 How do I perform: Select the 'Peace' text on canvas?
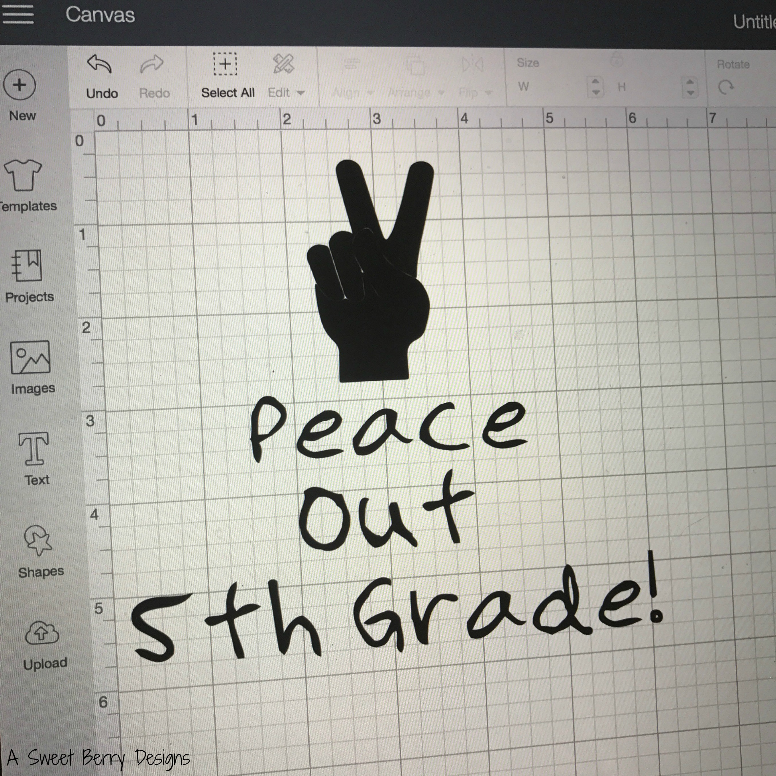[x=389, y=429]
